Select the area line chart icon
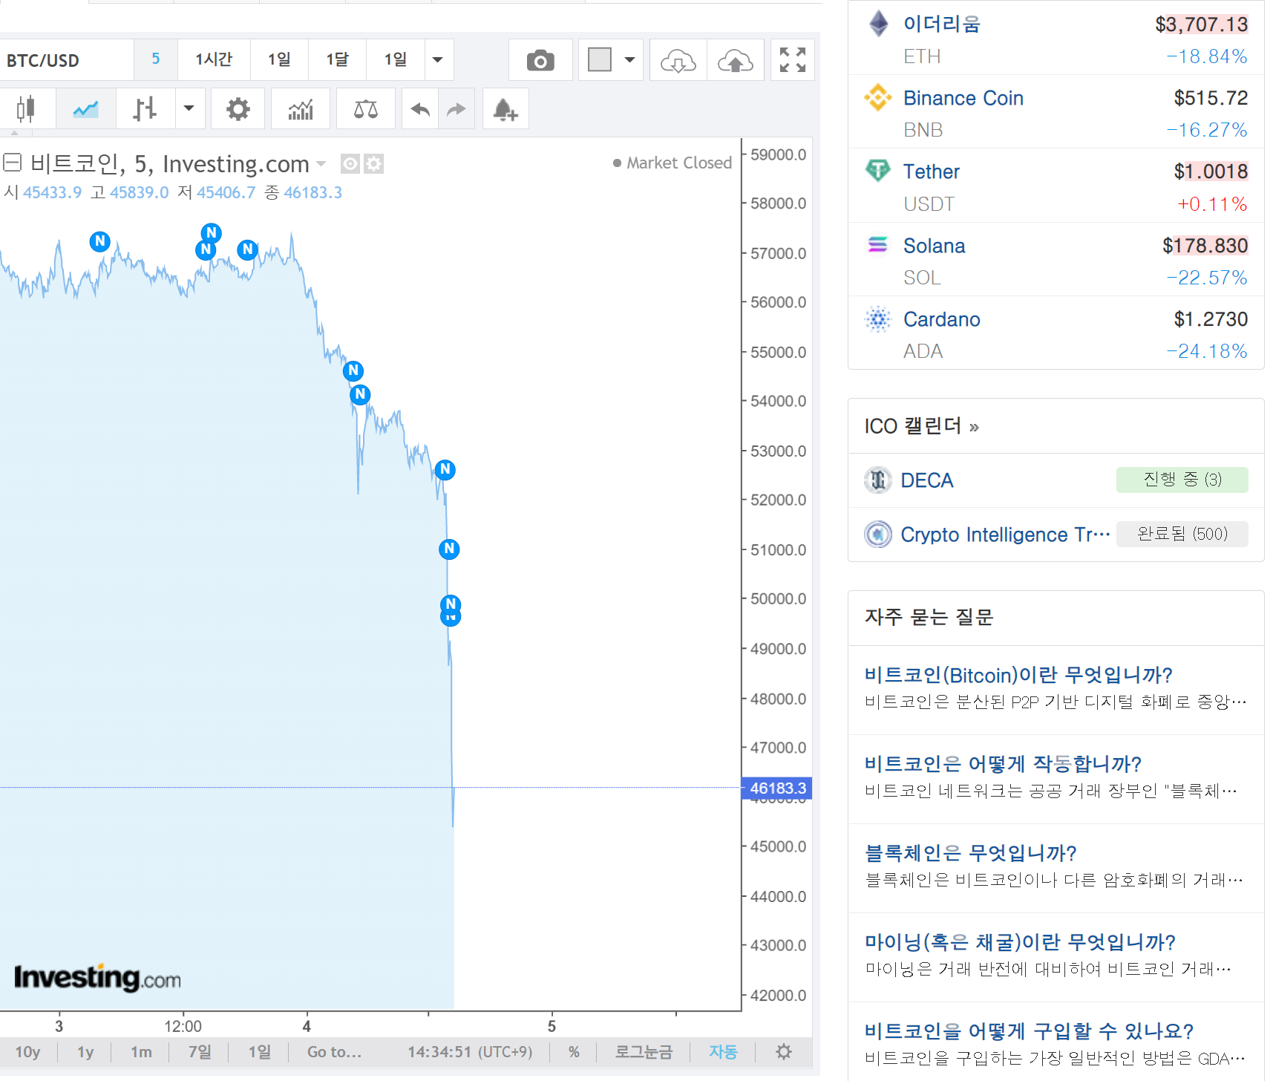 [x=86, y=109]
